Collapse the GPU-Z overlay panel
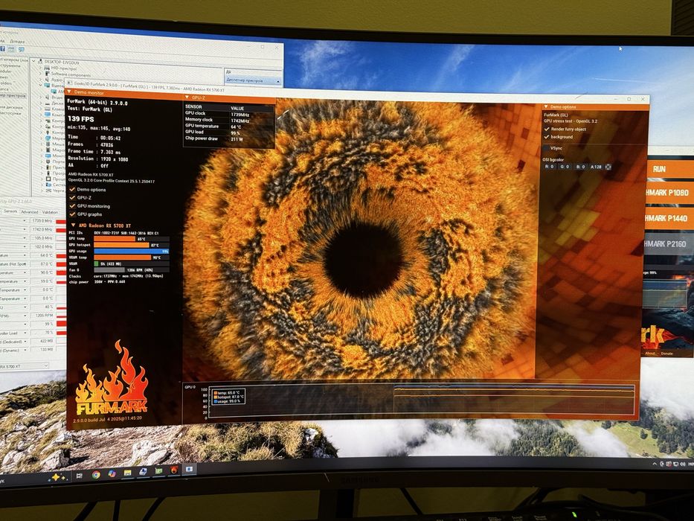 tap(187, 97)
